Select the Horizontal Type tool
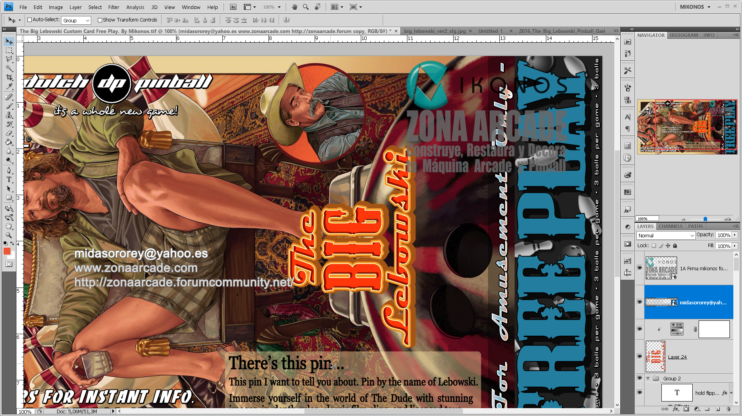 [9, 179]
